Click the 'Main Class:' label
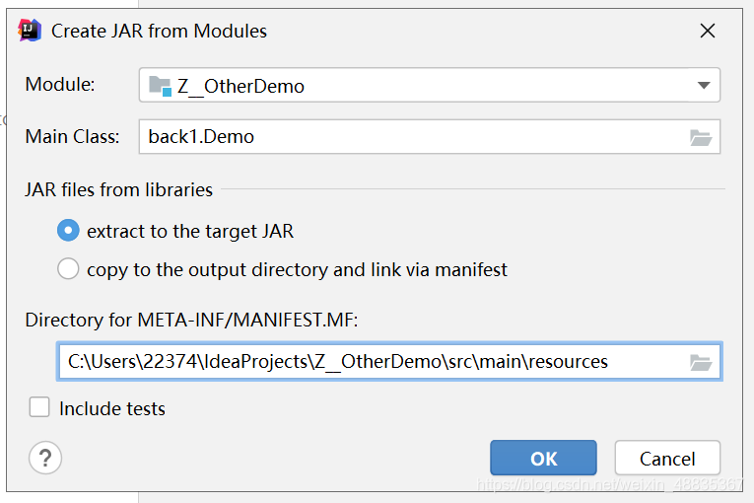This screenshot has height=503, width=754. tap(72, 136)
